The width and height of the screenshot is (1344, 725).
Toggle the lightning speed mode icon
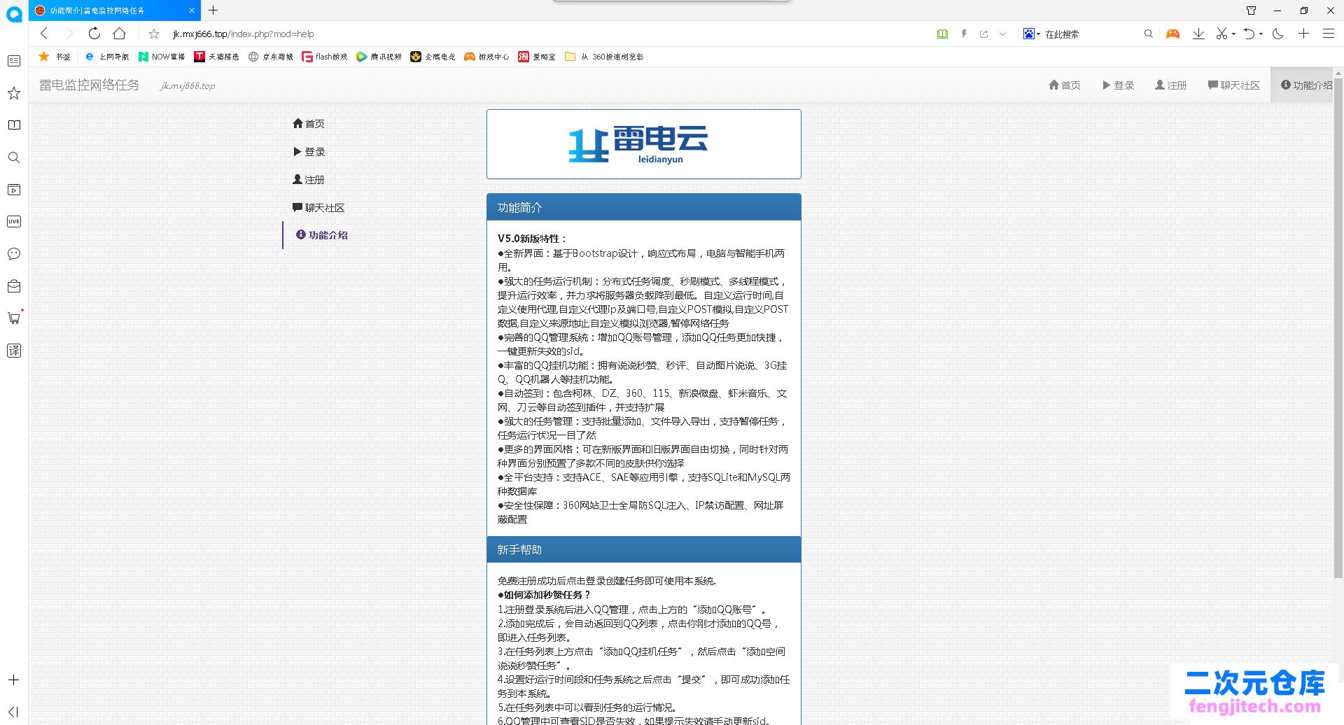pos(964,34)
